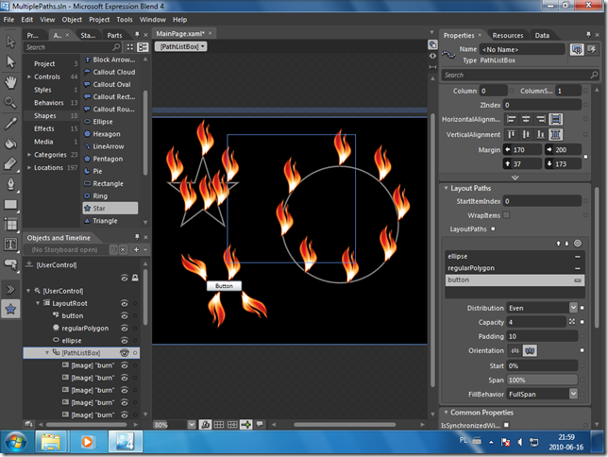Click the horizontal artboard scrollbar

345,424
